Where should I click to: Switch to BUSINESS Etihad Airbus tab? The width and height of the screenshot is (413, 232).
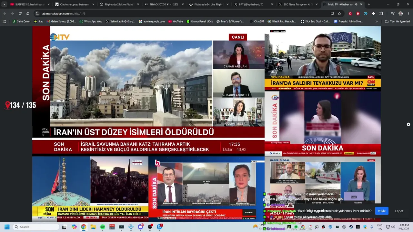click(30, 5)
